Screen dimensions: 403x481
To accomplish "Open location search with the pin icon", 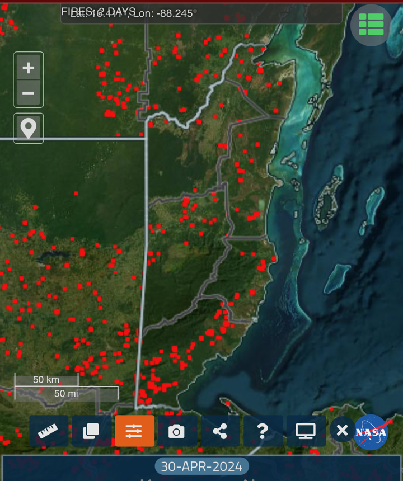I will pyautogui.click(x=29, y=128).
